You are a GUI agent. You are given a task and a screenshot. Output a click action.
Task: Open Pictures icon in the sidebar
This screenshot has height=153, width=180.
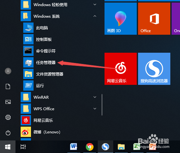8,102
